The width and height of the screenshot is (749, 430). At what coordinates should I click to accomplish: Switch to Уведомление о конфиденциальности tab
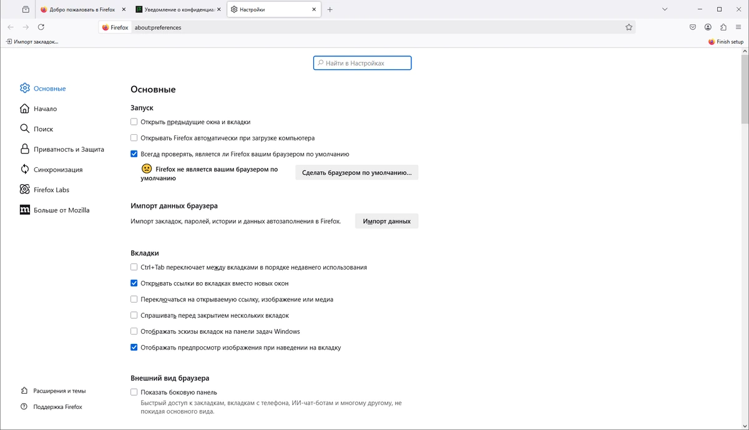[178, 9]
